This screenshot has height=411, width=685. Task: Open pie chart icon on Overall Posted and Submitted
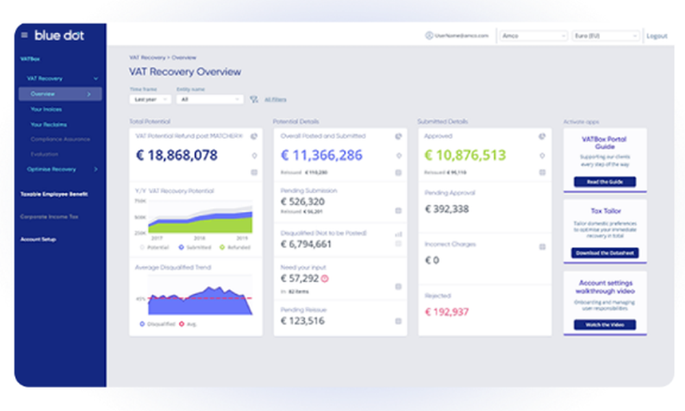[399, 137]
